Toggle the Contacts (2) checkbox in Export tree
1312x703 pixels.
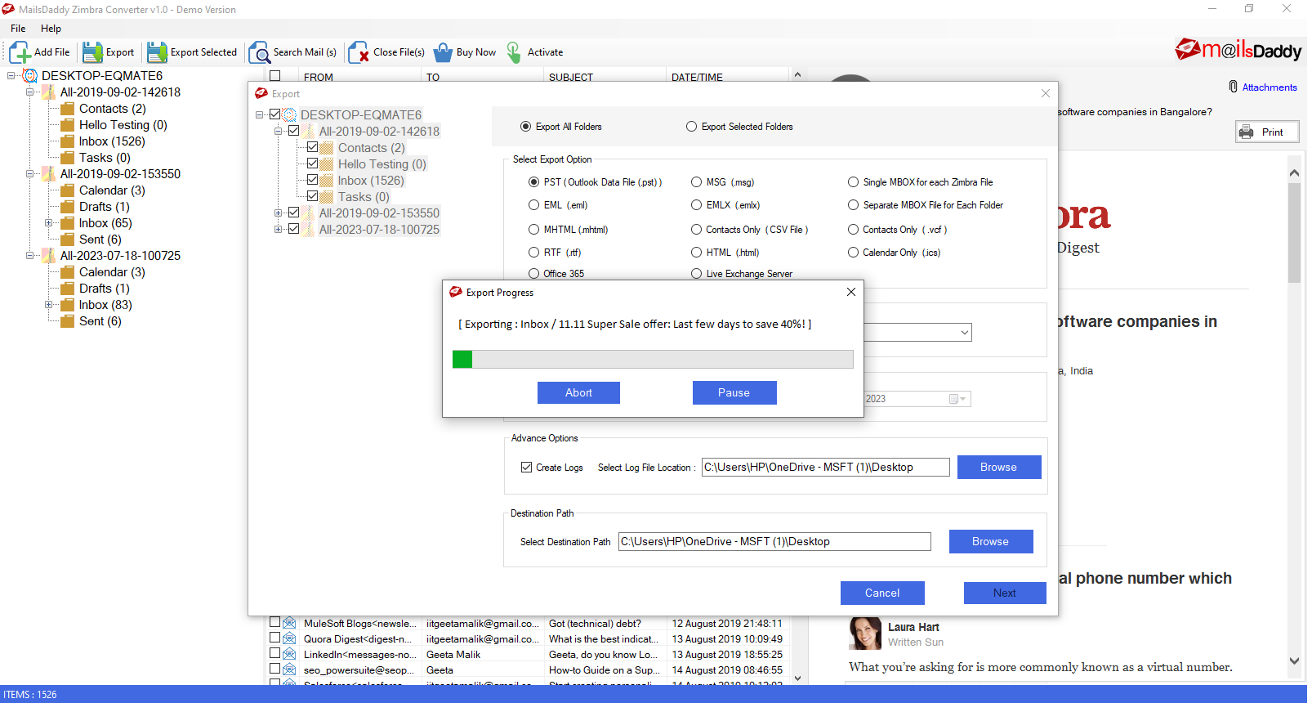click(x=312, y=148)
